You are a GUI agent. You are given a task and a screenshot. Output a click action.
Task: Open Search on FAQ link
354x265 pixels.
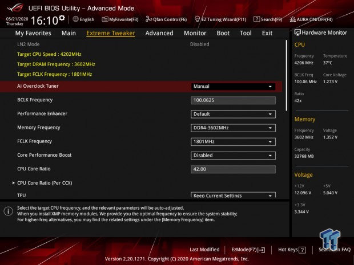click(x=335, y=250)
